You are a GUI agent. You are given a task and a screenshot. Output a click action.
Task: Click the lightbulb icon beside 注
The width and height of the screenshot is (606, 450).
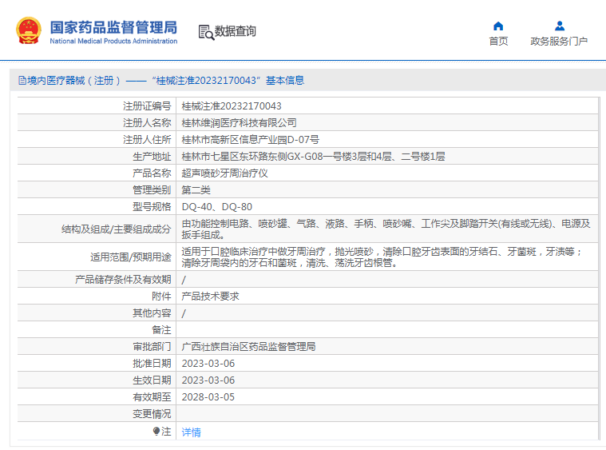pos(156,431)
